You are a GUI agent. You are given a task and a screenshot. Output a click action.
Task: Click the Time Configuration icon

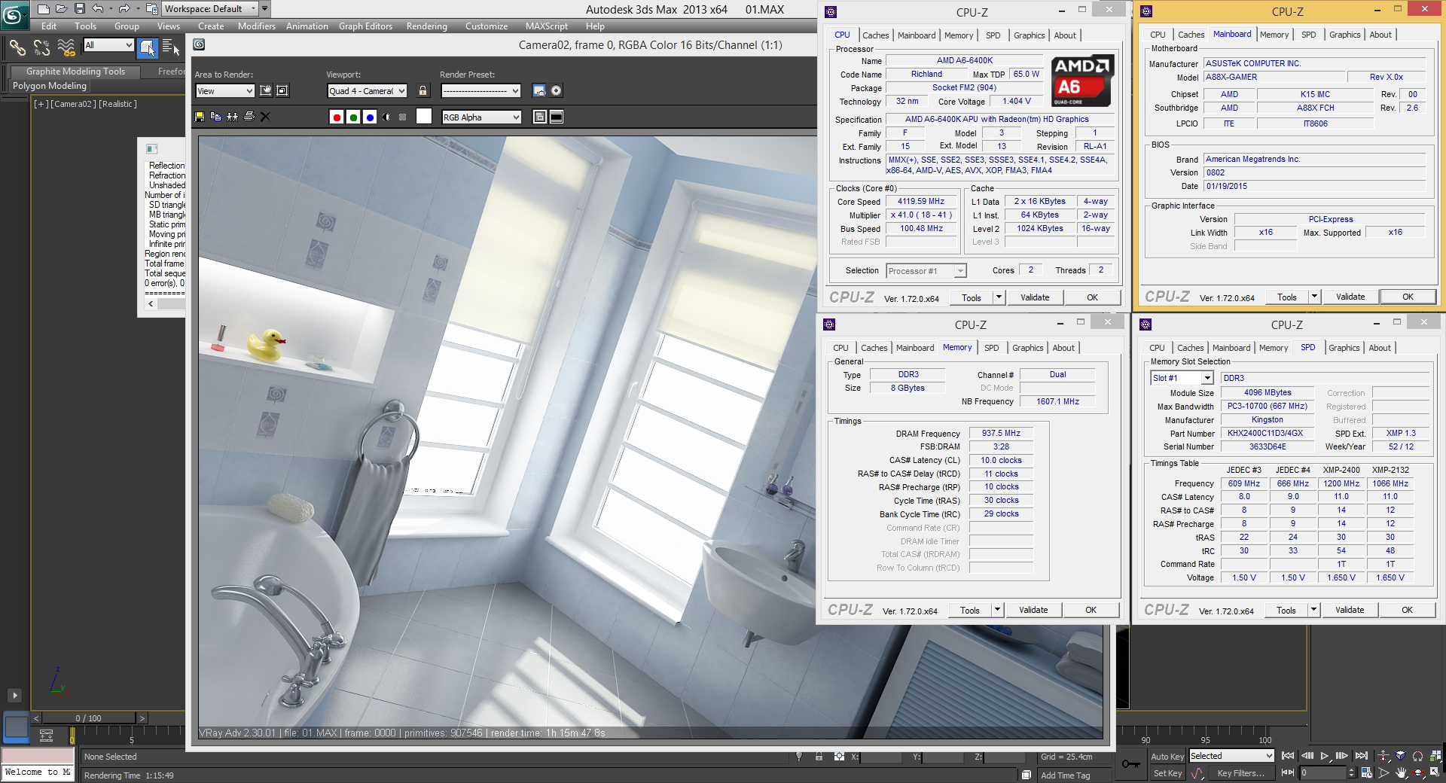(x=1368, y=772)
